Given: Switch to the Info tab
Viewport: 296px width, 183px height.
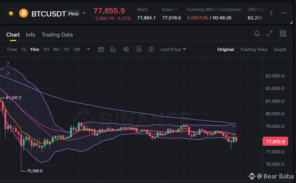Looking at the screenshot, I should tap(31, 35).
